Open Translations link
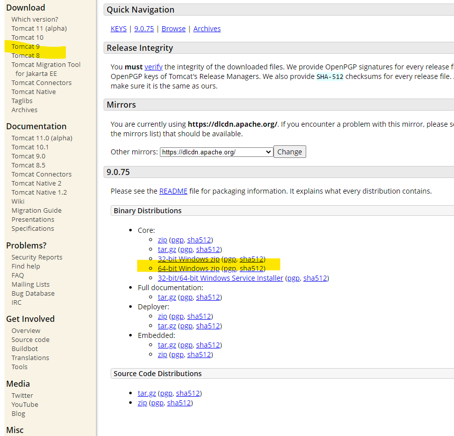The image size is (454, 436). (30, 358)
